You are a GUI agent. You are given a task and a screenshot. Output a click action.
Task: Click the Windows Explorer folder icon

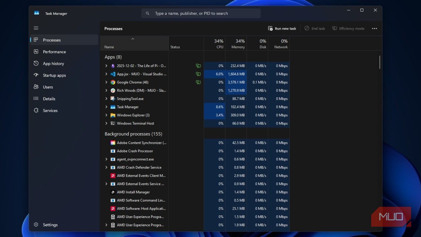113,115
